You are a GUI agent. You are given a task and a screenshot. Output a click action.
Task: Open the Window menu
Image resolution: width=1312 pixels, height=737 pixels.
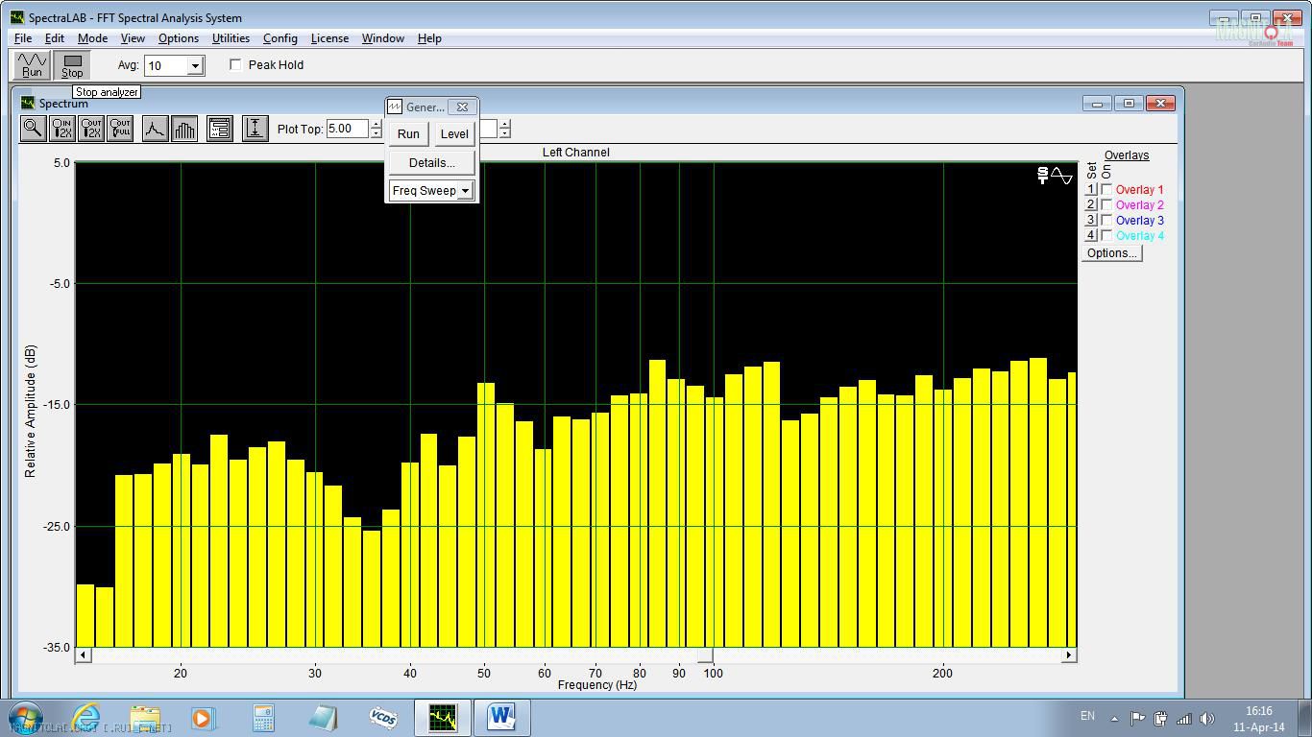382,38
